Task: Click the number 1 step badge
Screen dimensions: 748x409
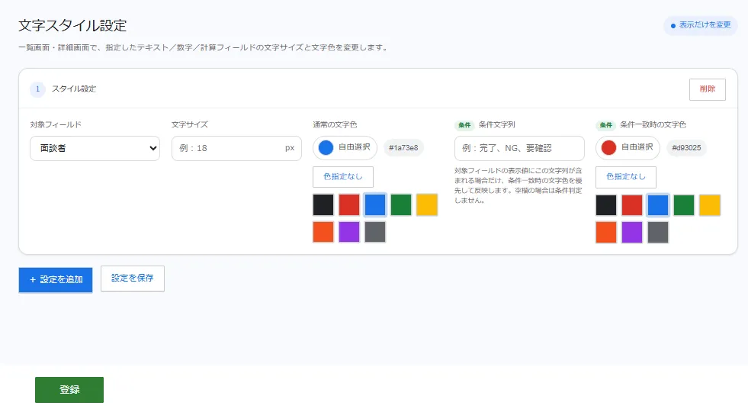Action: [37, 89]
